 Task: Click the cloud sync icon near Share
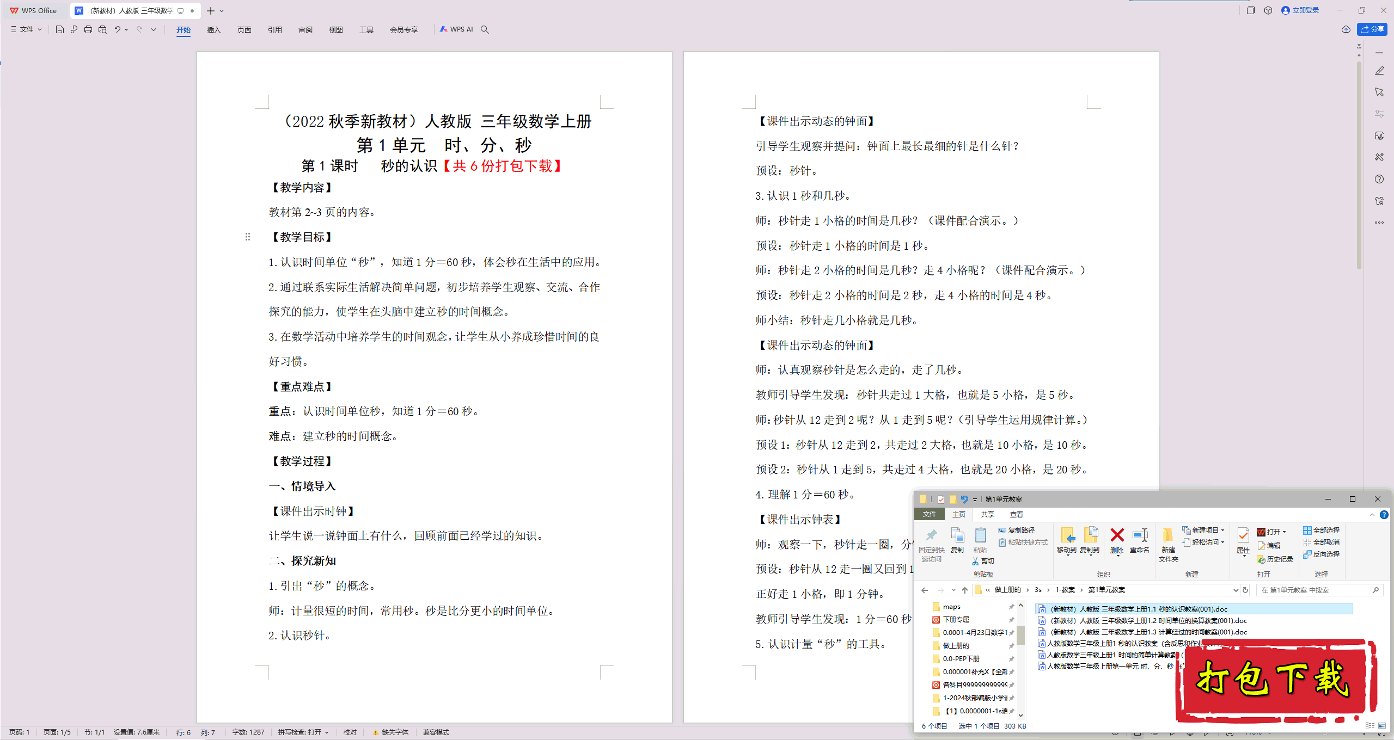(x=1346, y=29)
